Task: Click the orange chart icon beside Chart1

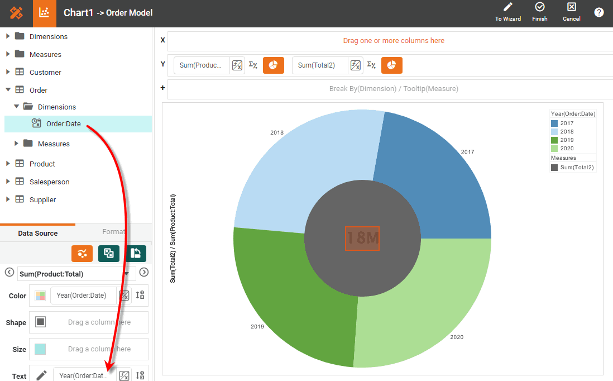Action: tap(45, 13)
